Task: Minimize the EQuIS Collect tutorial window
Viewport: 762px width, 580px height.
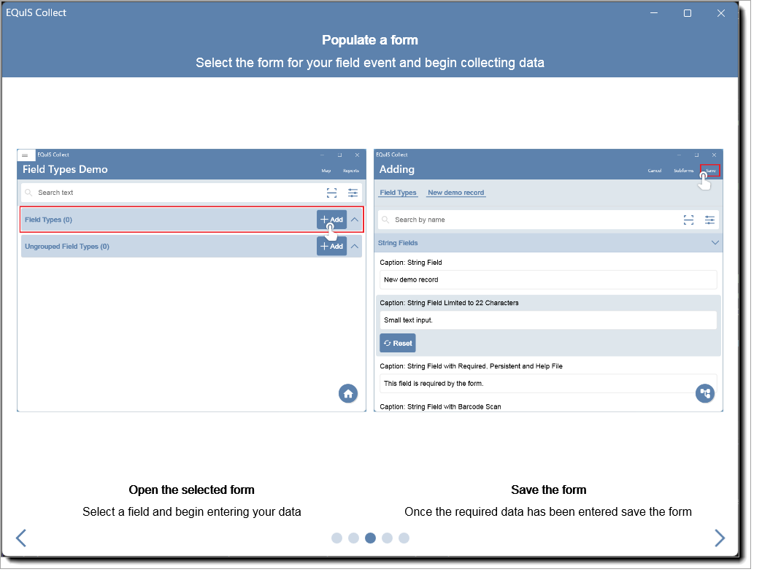Action: 654,13
